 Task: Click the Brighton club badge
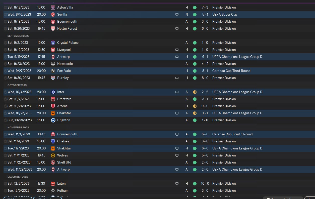pos(53,120)
